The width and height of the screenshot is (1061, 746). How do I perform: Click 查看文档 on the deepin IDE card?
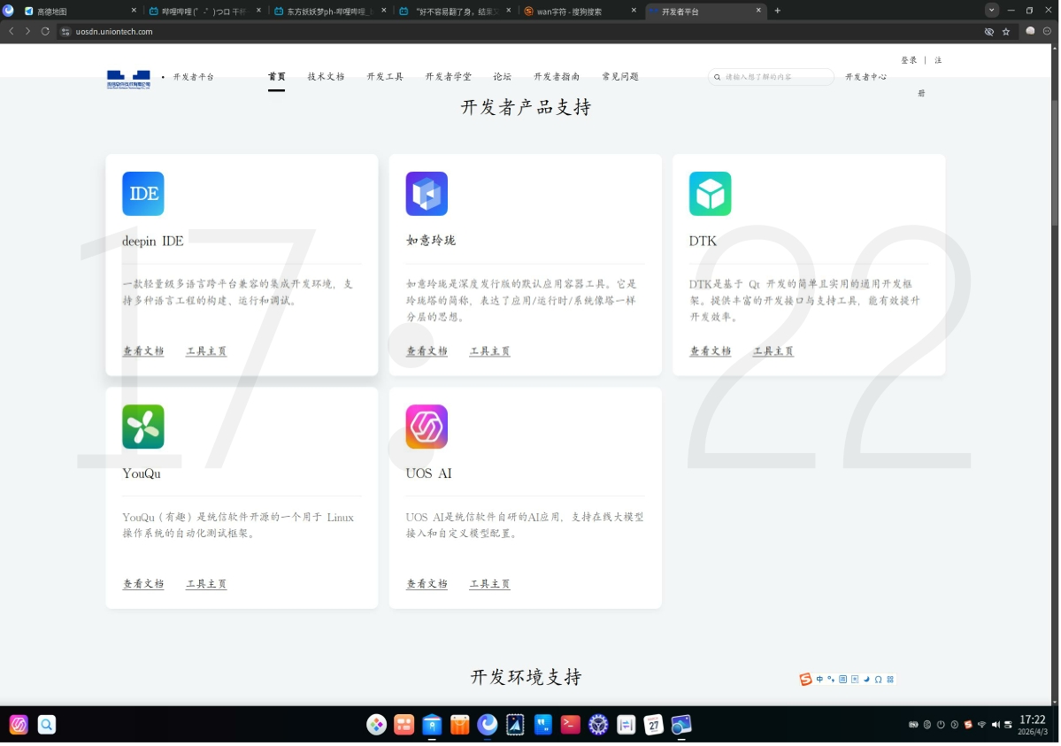(x=142, y=350)
